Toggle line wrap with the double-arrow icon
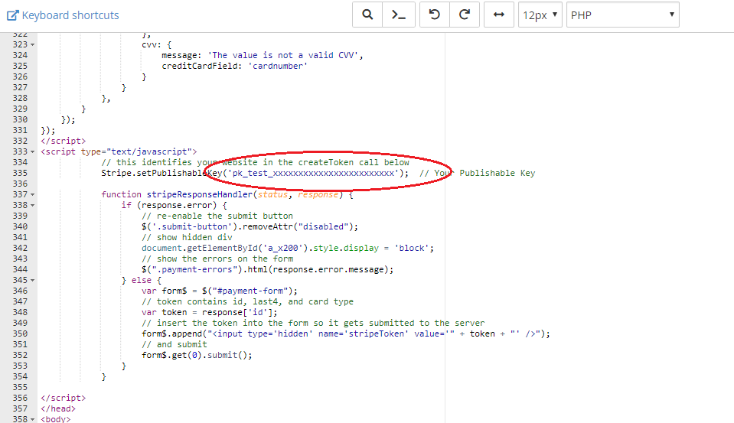The width and height of the screenshot is (734, 423). point(499,15)
